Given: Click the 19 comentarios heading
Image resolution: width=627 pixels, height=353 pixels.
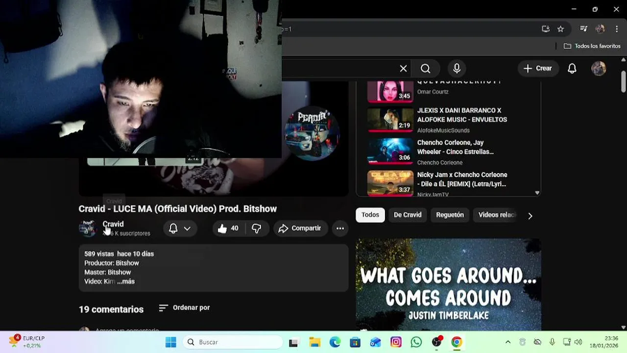Looking at the screenshot, I should click(111, 309).
